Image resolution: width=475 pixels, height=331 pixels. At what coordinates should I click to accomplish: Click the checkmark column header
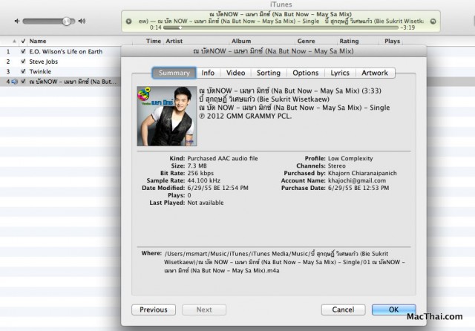pyautogui.click(x=23, y=41)
